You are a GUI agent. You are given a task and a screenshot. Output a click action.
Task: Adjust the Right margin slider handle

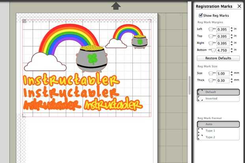point(211,43)
